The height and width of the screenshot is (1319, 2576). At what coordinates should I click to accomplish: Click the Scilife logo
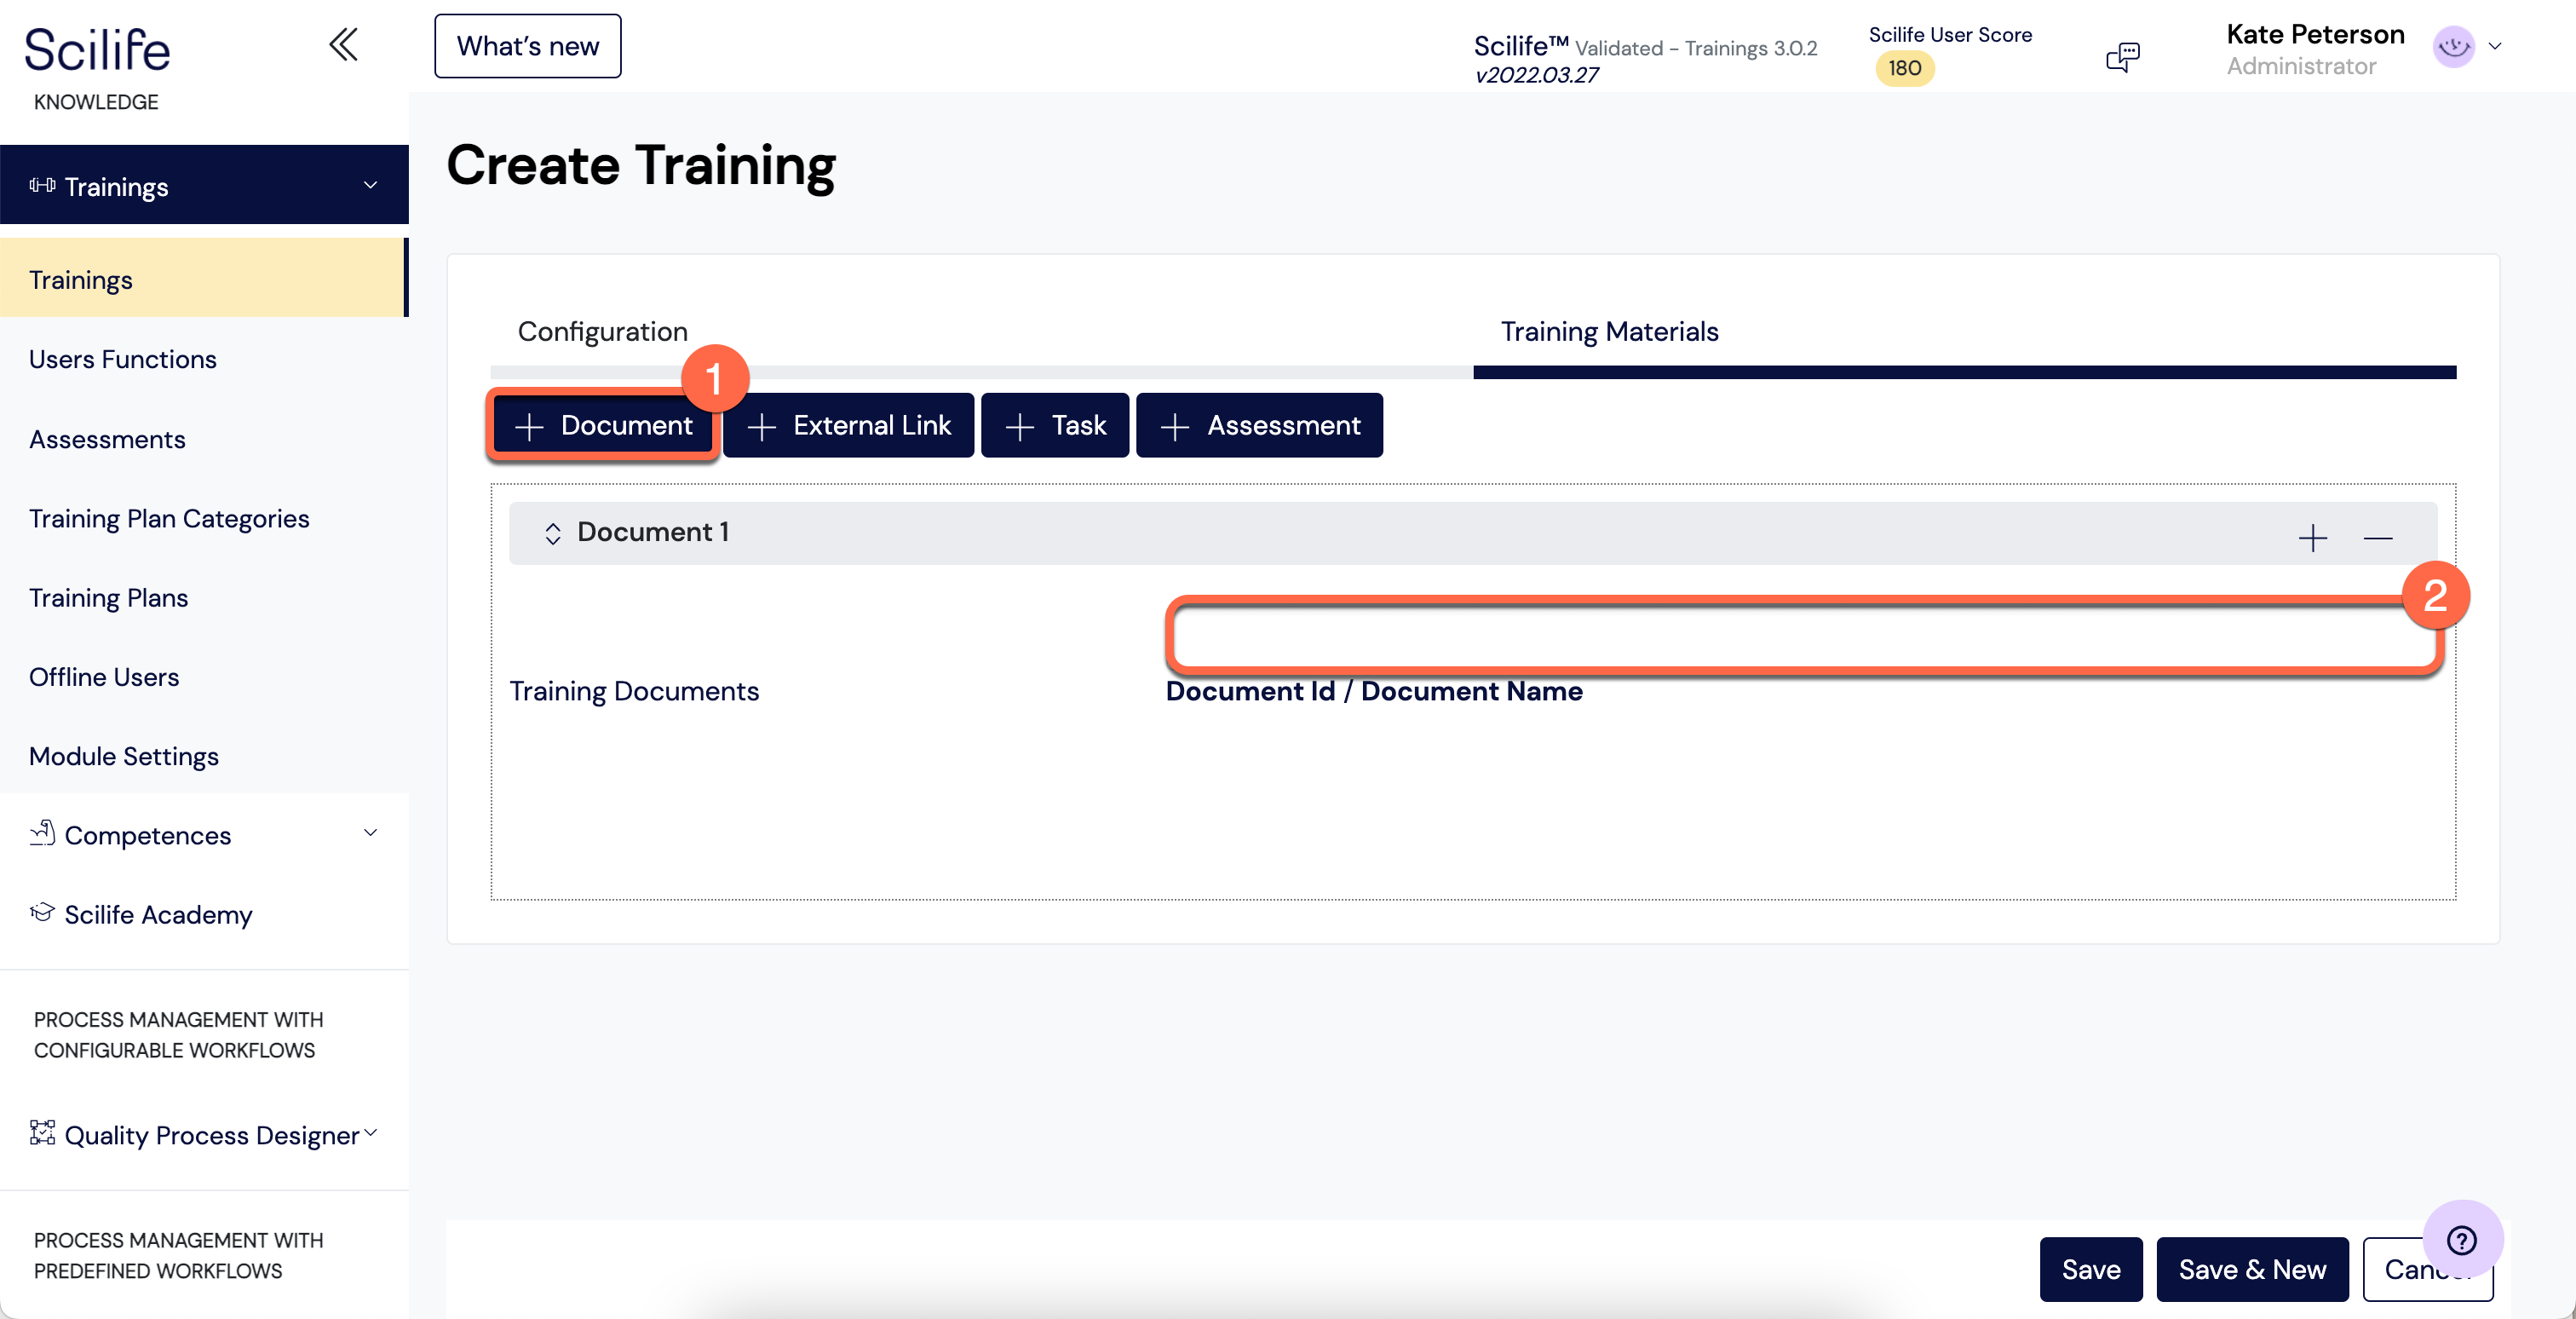(x=97, y=49)
